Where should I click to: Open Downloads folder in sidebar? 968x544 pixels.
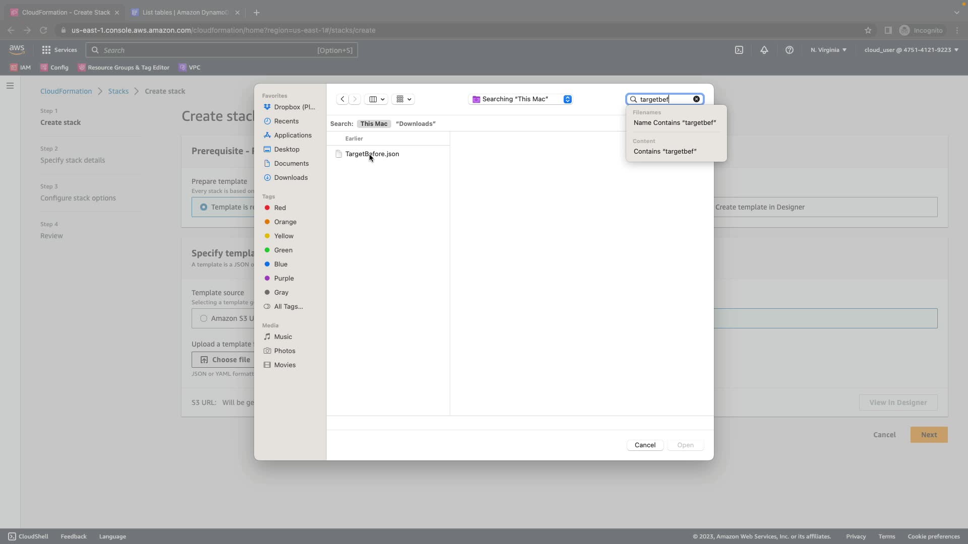click(290, 178)
